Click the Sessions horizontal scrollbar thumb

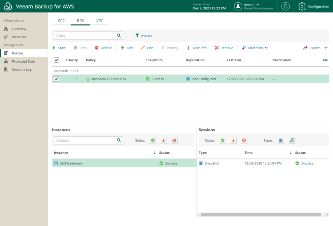[261, 215]
